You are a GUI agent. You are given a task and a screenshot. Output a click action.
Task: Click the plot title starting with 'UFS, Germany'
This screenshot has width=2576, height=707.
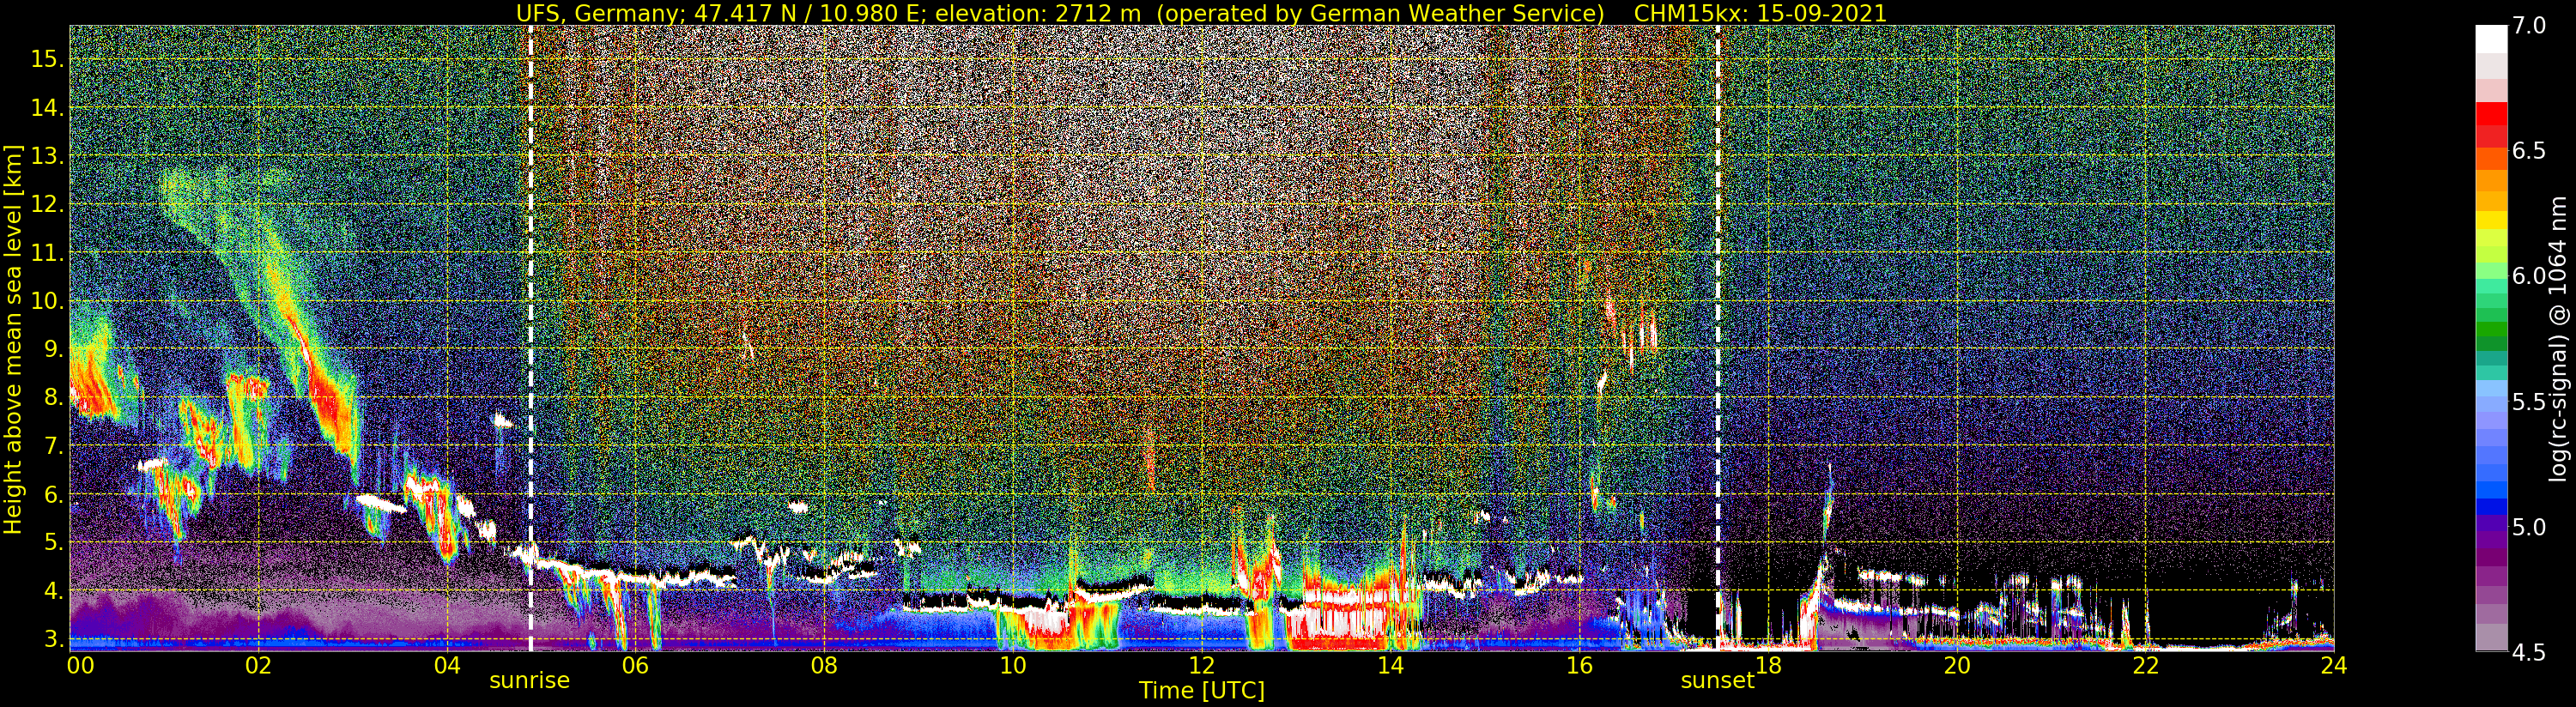click(1201, 13)
